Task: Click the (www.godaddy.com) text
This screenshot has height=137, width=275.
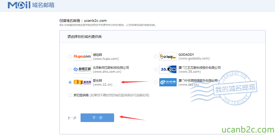Action: pos(194,58)
